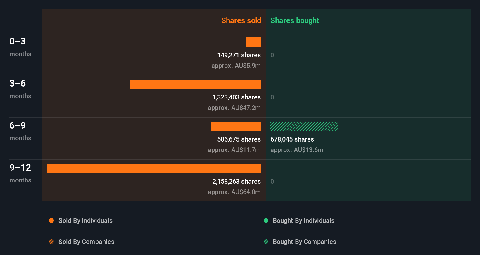Click the zero bought value in 3–6 months row
The image size is (480, 255).
272,97
